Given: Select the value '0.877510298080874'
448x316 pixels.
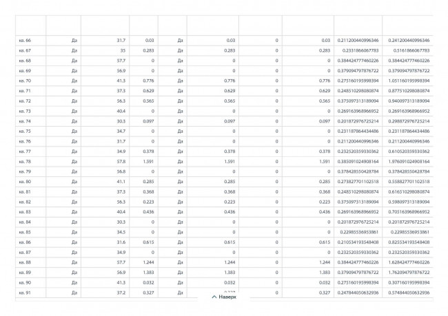Looking at the screenshot, I should (x=409, y=91).
